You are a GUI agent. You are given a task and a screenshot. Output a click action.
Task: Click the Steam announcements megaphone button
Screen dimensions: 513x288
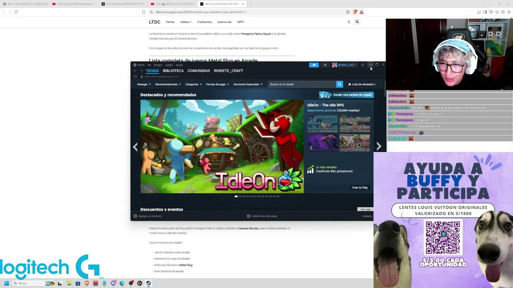click(x=314, y=65)
